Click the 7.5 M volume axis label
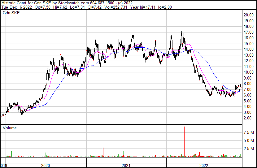Viewport: 257px width, 168px height. click(249, 132)
